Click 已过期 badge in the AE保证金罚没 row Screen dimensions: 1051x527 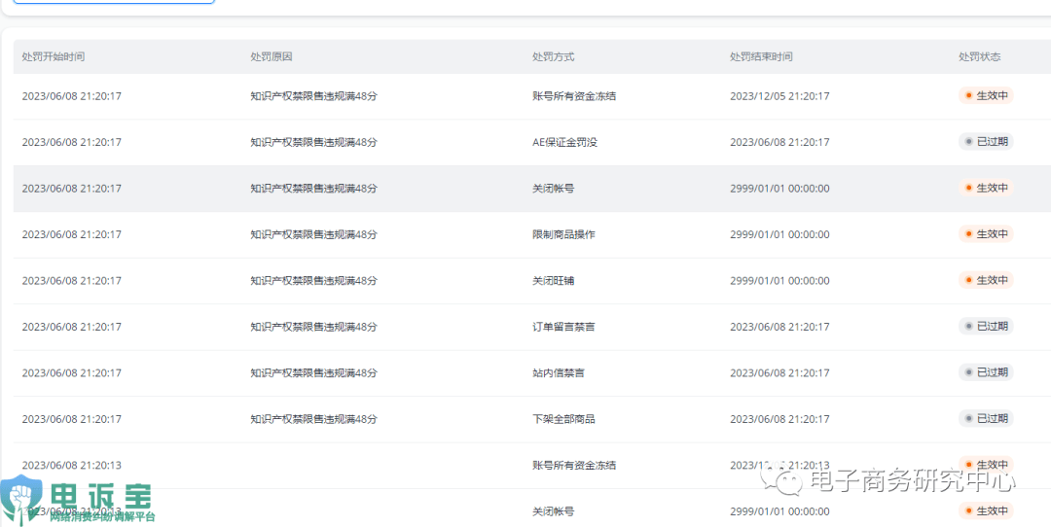click(x=986, y=142)
